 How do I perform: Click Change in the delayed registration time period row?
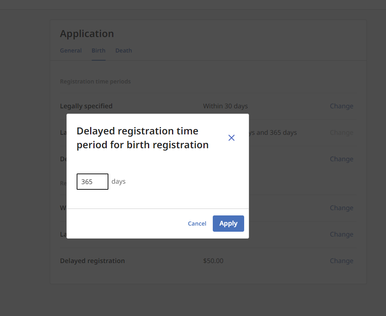point(341,159)
